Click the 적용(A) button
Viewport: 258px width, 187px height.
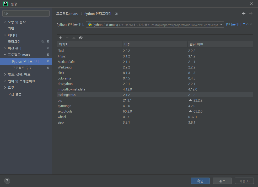[x=244, y=181]
